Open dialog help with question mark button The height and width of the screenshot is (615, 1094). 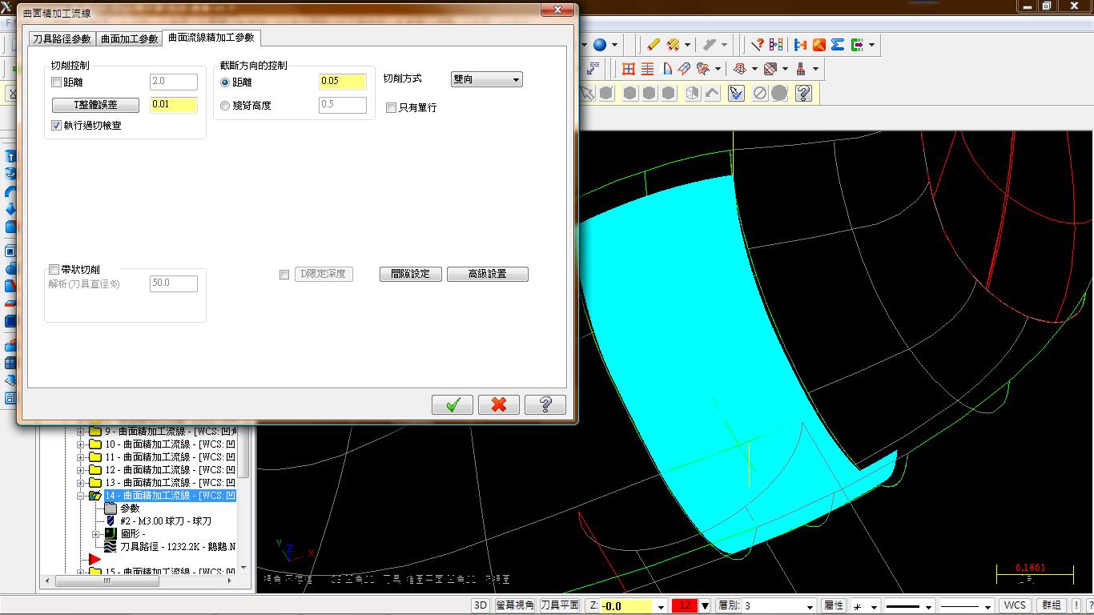click(x=545, y=404)
